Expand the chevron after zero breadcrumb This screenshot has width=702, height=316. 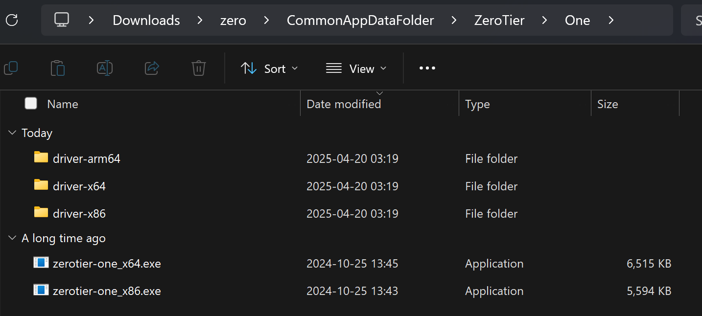(x=266, y=20)
